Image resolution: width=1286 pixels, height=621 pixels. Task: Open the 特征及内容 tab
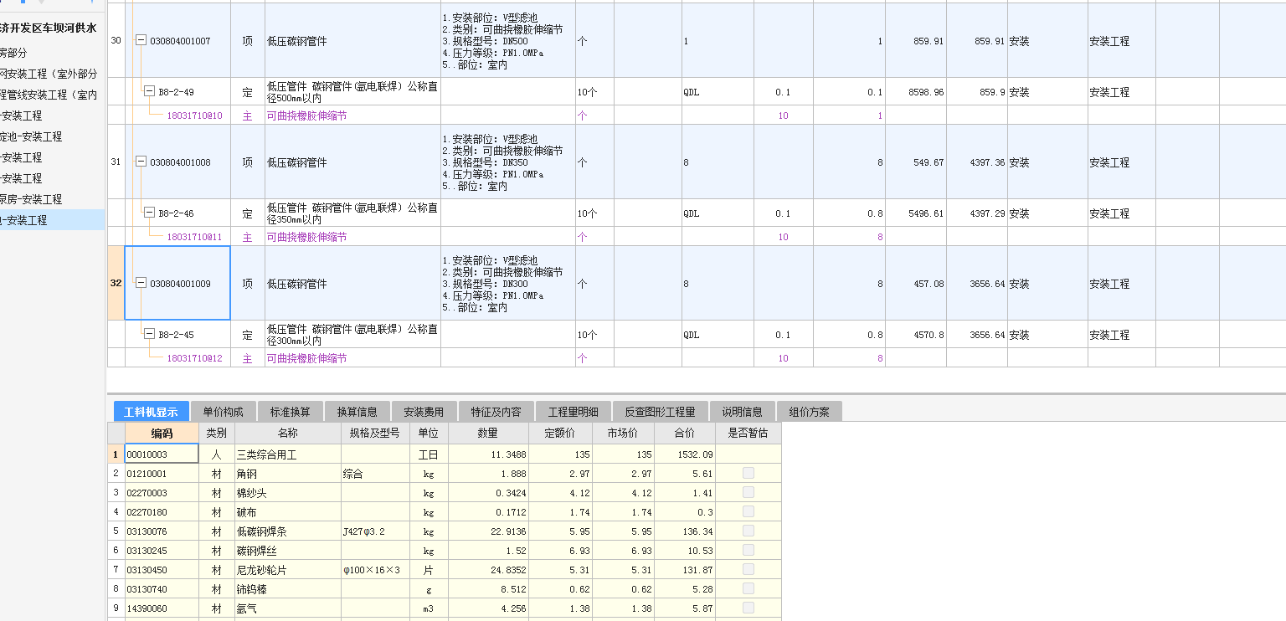pos(496,412)
